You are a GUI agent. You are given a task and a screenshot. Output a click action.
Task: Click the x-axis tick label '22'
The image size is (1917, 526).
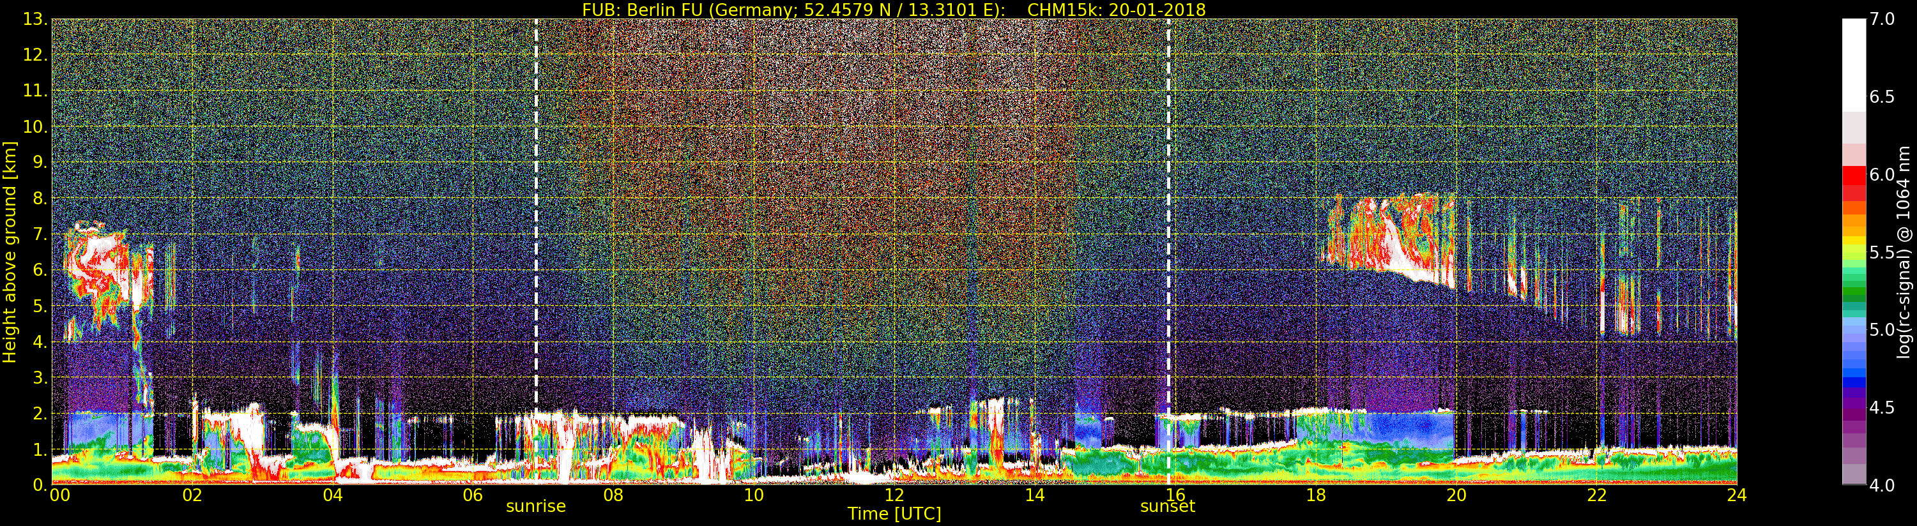click(1597, 495)
